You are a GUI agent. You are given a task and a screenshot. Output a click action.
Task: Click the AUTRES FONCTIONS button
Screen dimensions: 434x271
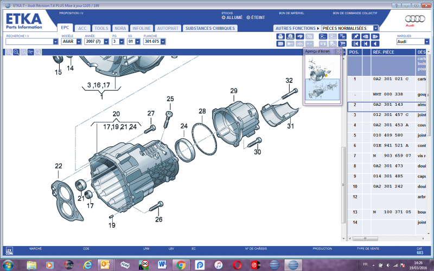(297, 28)
